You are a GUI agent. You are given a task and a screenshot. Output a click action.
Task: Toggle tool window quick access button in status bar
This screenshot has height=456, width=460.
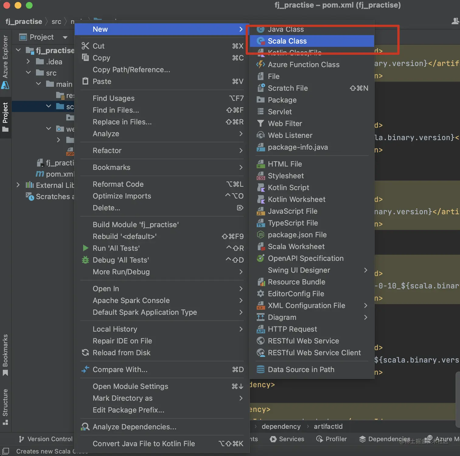point(5,451)
